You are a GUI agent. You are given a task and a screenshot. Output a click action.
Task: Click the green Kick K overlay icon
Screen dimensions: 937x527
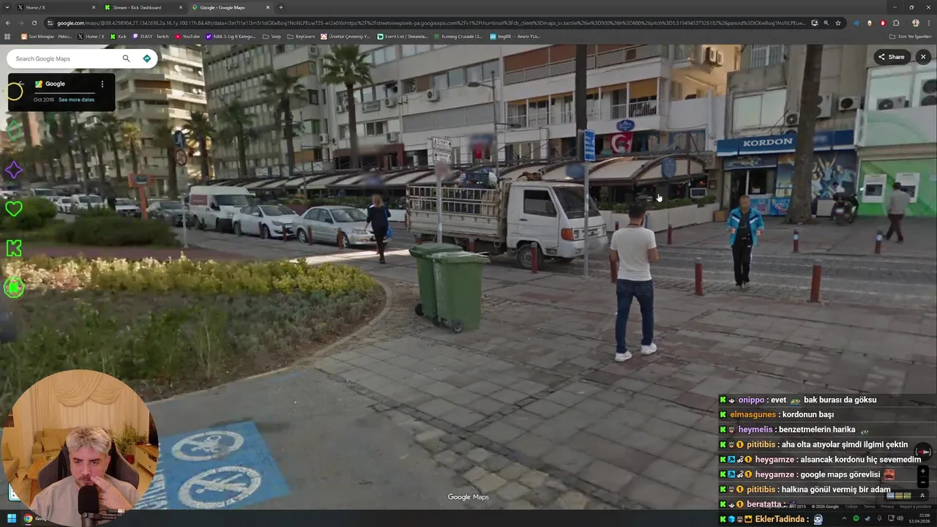[14, 248]
